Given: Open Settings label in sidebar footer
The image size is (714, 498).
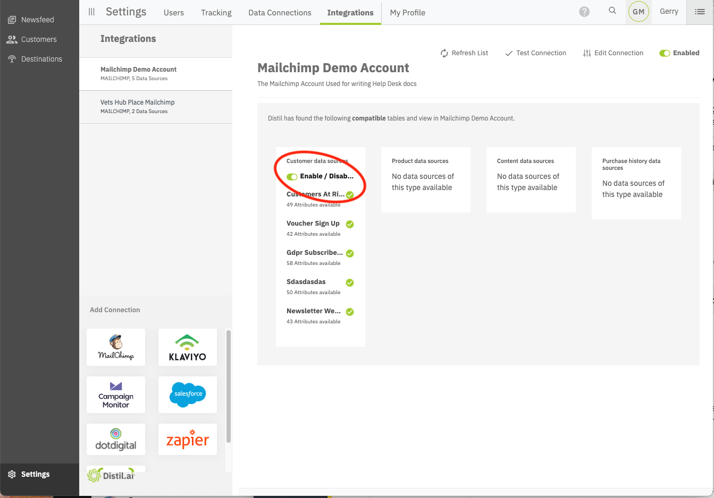Looking at the screenshot, I should click(x=35, y=474).
